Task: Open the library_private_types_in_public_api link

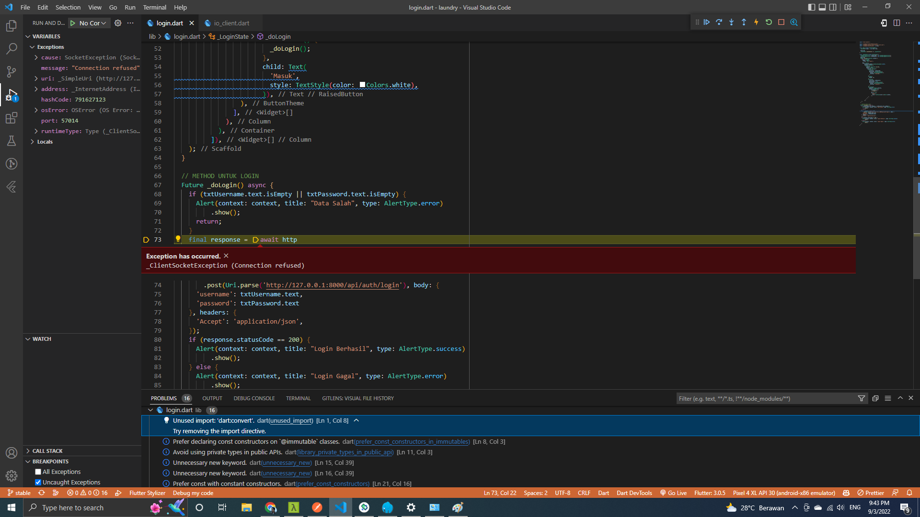Action: 345,452
